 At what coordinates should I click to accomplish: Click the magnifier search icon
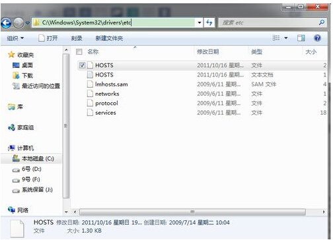(x=322, y=22)
